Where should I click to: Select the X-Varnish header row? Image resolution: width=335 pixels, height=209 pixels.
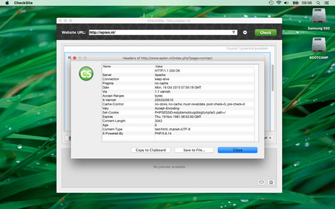point(178,100)
